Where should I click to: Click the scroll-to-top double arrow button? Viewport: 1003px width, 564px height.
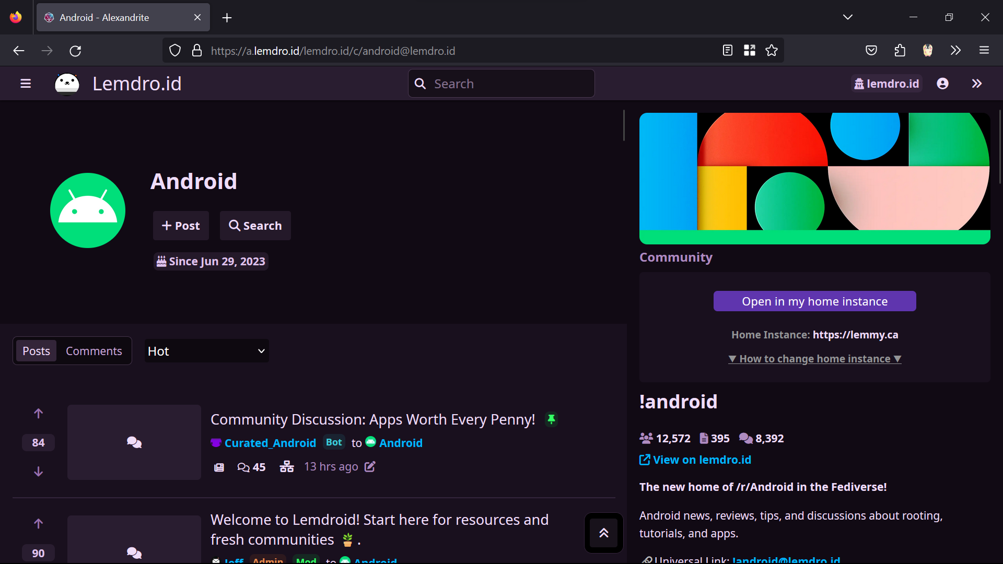(x=603, y=533)
